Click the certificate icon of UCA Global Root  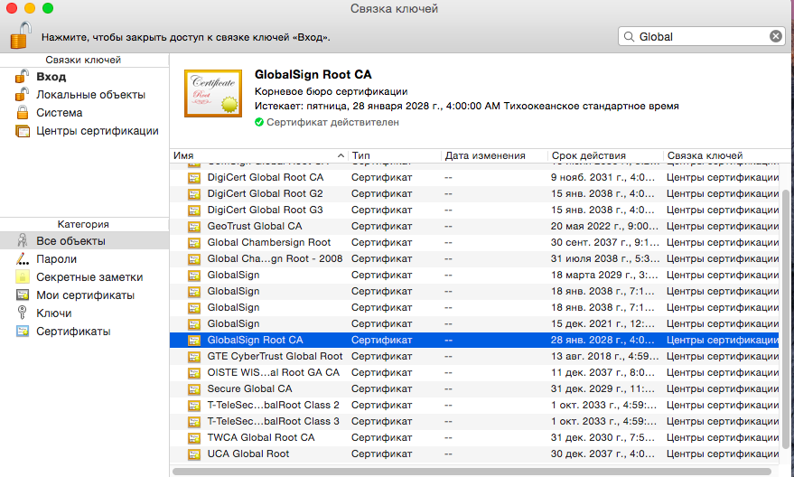coord(194,454)
